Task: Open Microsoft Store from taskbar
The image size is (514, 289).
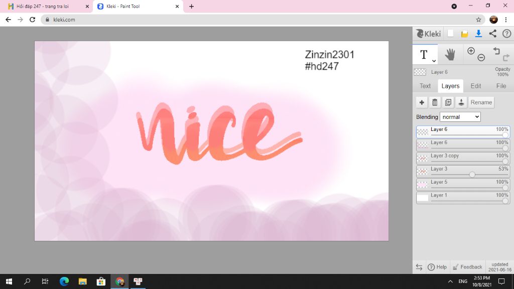Action: point(101,281)
